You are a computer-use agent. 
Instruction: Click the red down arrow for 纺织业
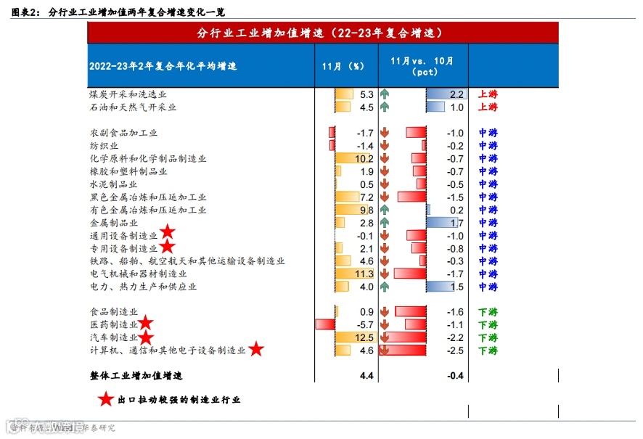pos(384,146)
